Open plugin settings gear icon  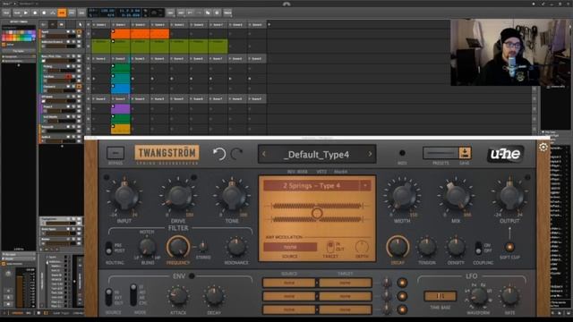(543, 147)
